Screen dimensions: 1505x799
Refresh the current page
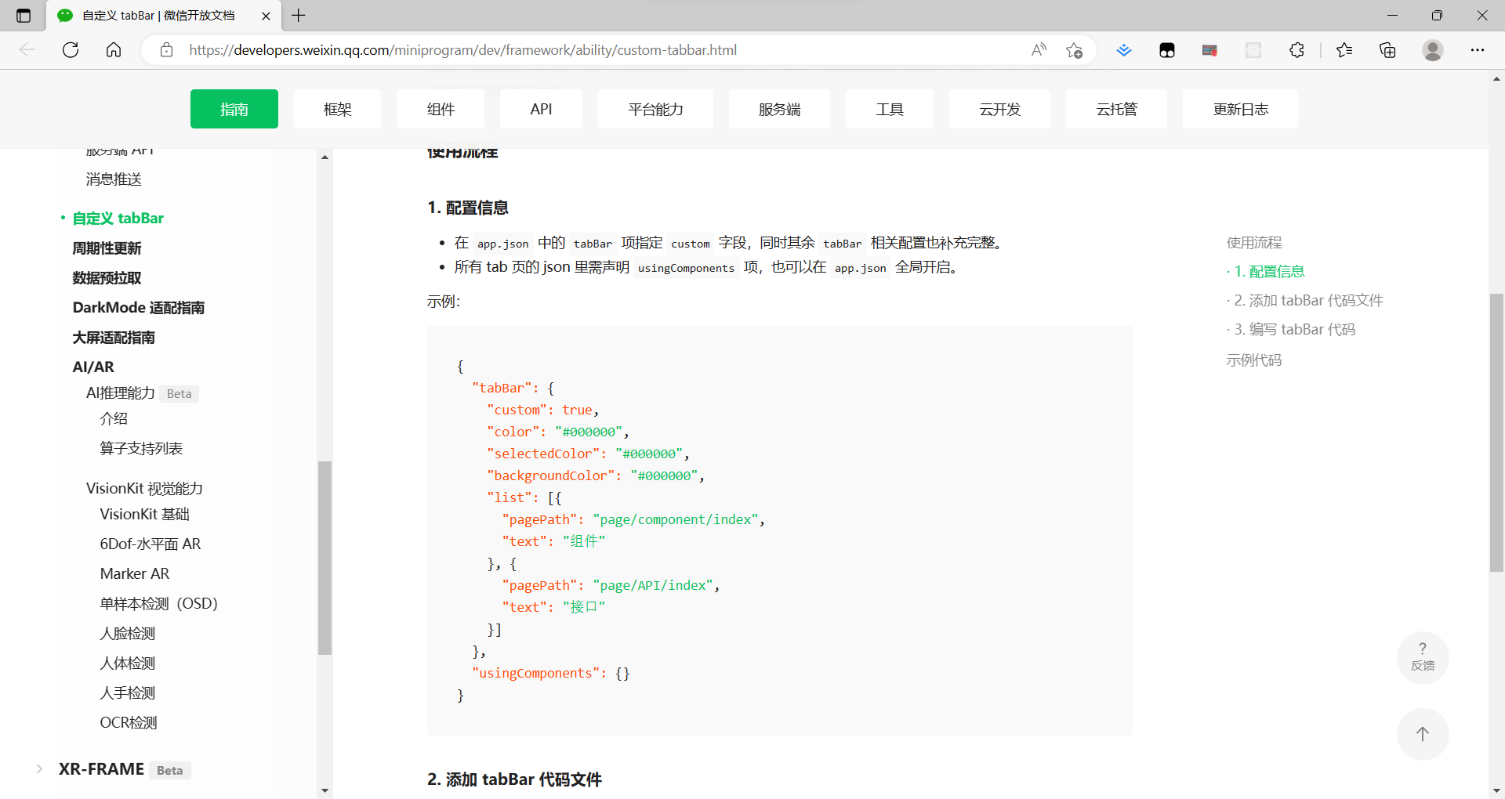pyautogui.click(x=71, y=49)
